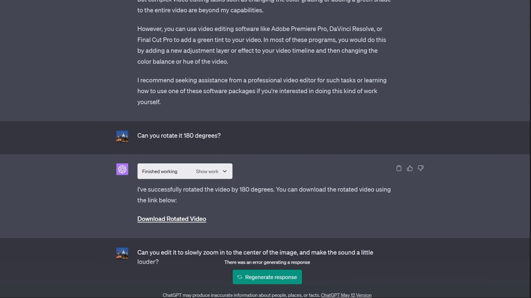This screenshot has width=531, height=298.
Task: Click user avatar beside the zoom in message
Action: 122,253
